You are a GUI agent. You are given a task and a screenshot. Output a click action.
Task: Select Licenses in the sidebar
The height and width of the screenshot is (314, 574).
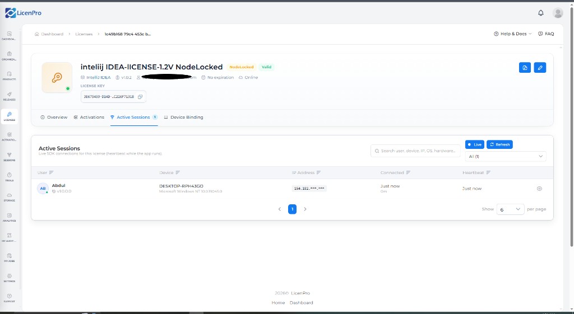[9, 116]
